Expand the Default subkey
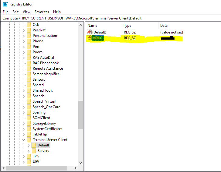This screenshot has width=221, height=172. click(29, 146)
